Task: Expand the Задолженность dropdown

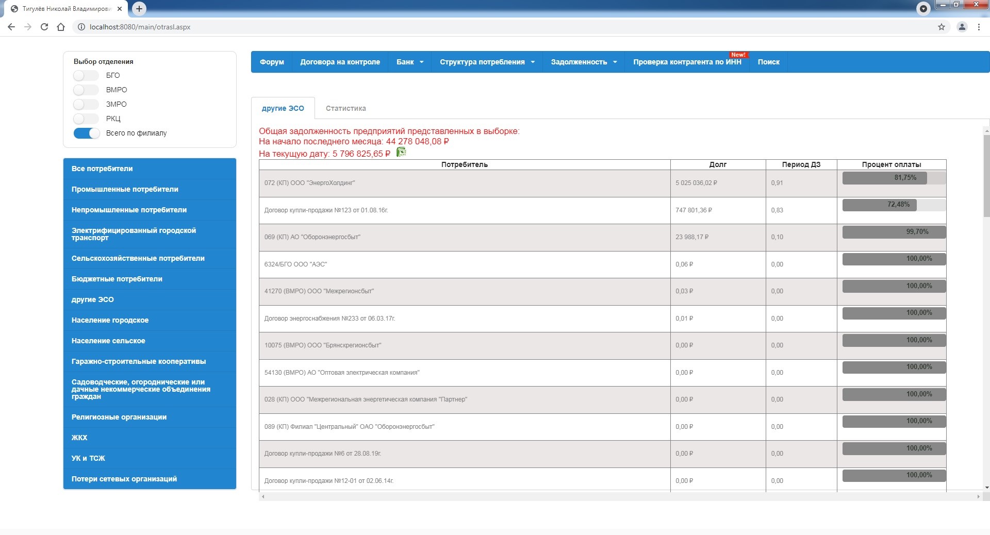Action: point(583,62)
